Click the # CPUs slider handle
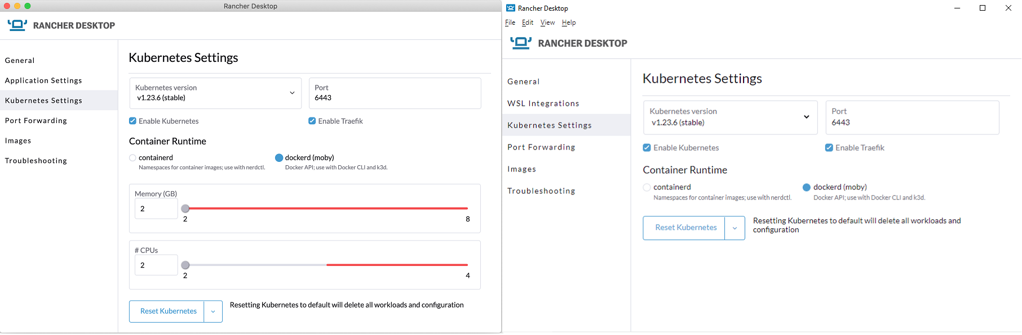The image size is (1022, 335). [185, 265]
